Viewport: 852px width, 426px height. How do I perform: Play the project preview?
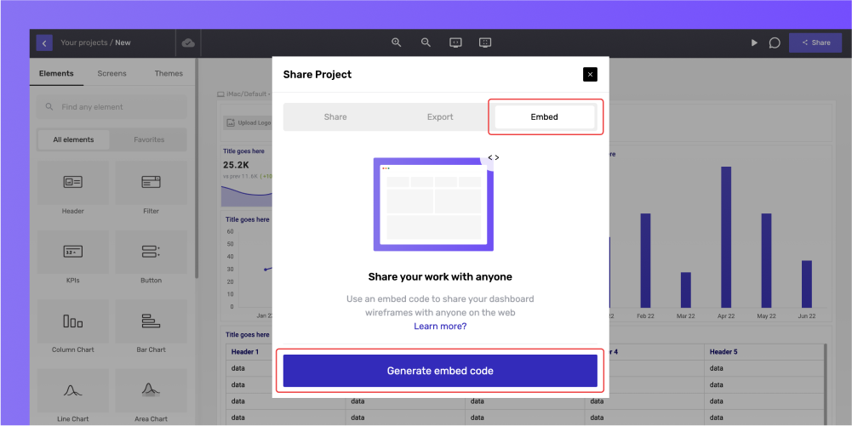click(754, 43)
